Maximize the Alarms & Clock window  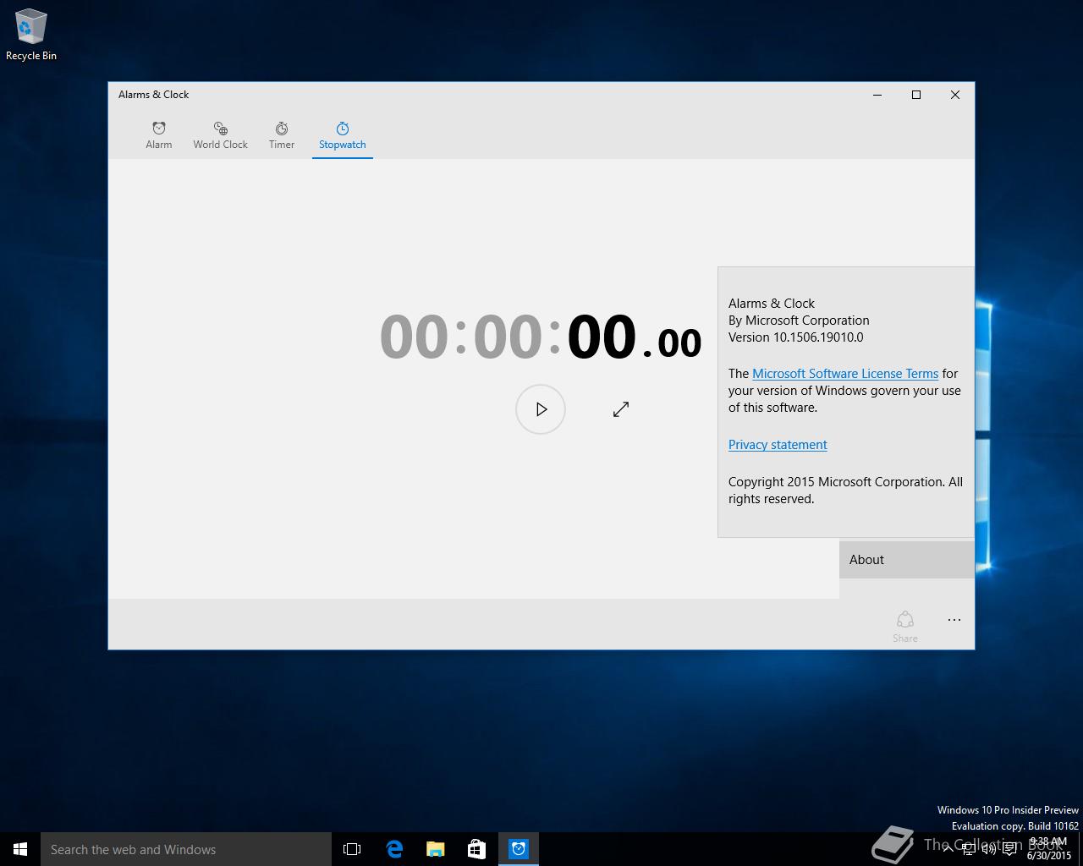916,95
